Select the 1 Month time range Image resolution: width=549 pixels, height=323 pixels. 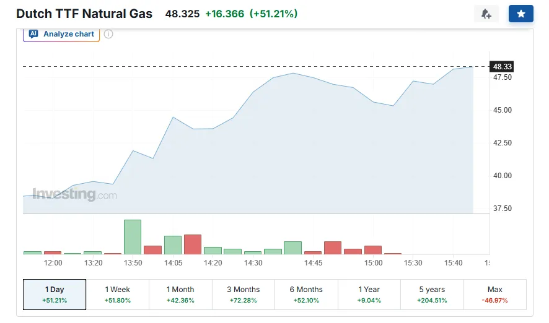pos(180,295)
